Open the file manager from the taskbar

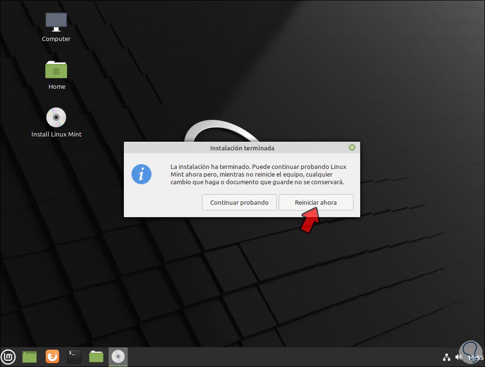coord(96,357)
